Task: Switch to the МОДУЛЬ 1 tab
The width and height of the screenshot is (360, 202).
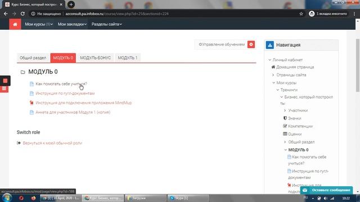Action: [128, 58]
